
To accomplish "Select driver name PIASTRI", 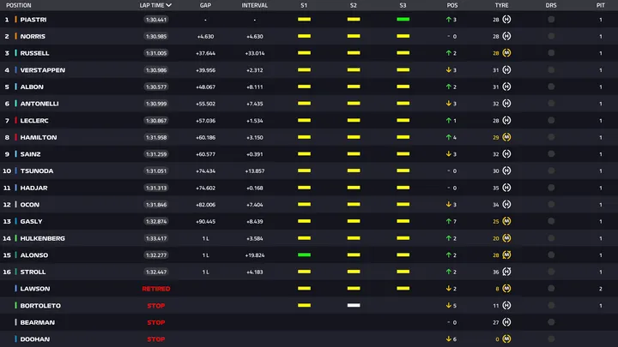I will pos(33,19).
